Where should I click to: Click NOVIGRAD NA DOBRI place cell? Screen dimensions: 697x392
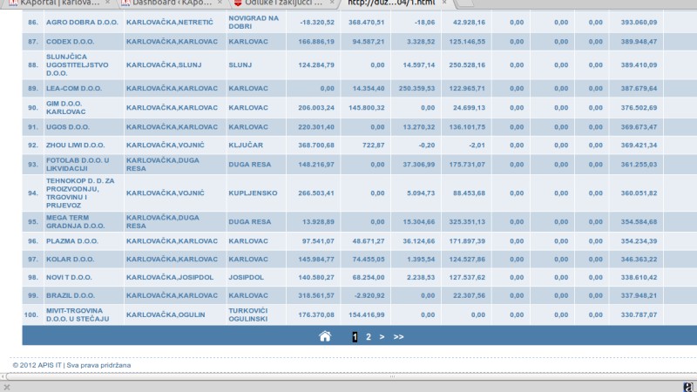tap(254, 23)
